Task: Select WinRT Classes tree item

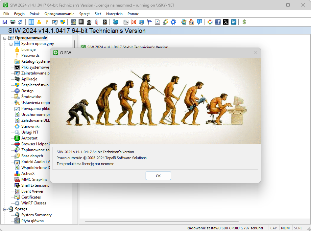Action: pos(34,203)
